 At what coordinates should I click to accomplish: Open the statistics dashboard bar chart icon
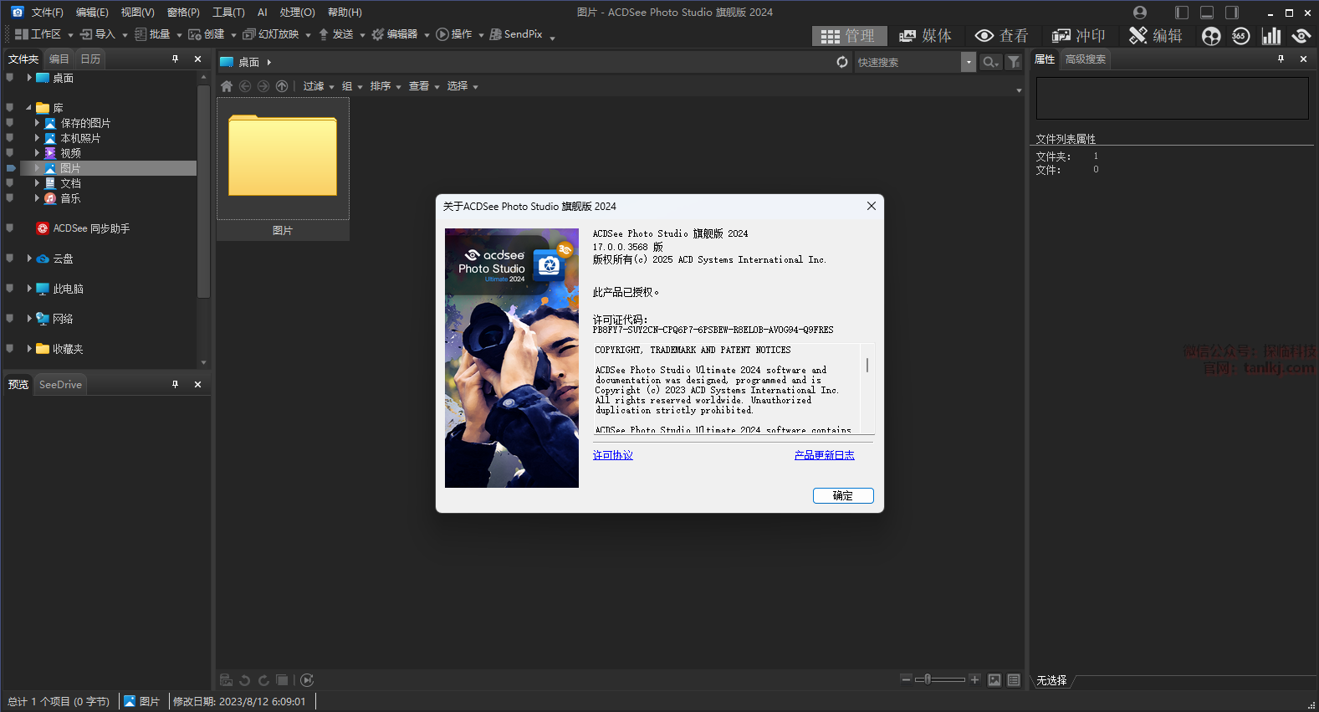pos(1271,35)
